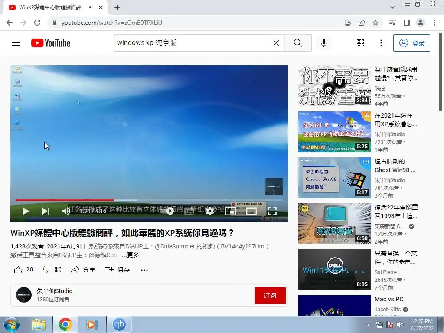Open '為什麼電腦越用越慢' video title
Screen dimensions: 444x333
[396, 74]
